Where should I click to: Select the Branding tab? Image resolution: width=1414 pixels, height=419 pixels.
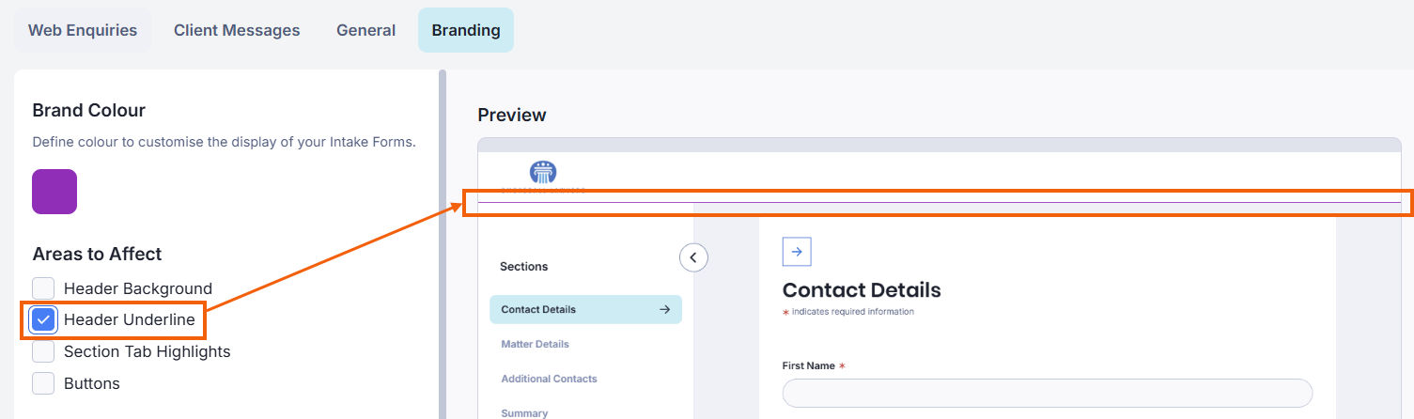(x=466, y=30)
